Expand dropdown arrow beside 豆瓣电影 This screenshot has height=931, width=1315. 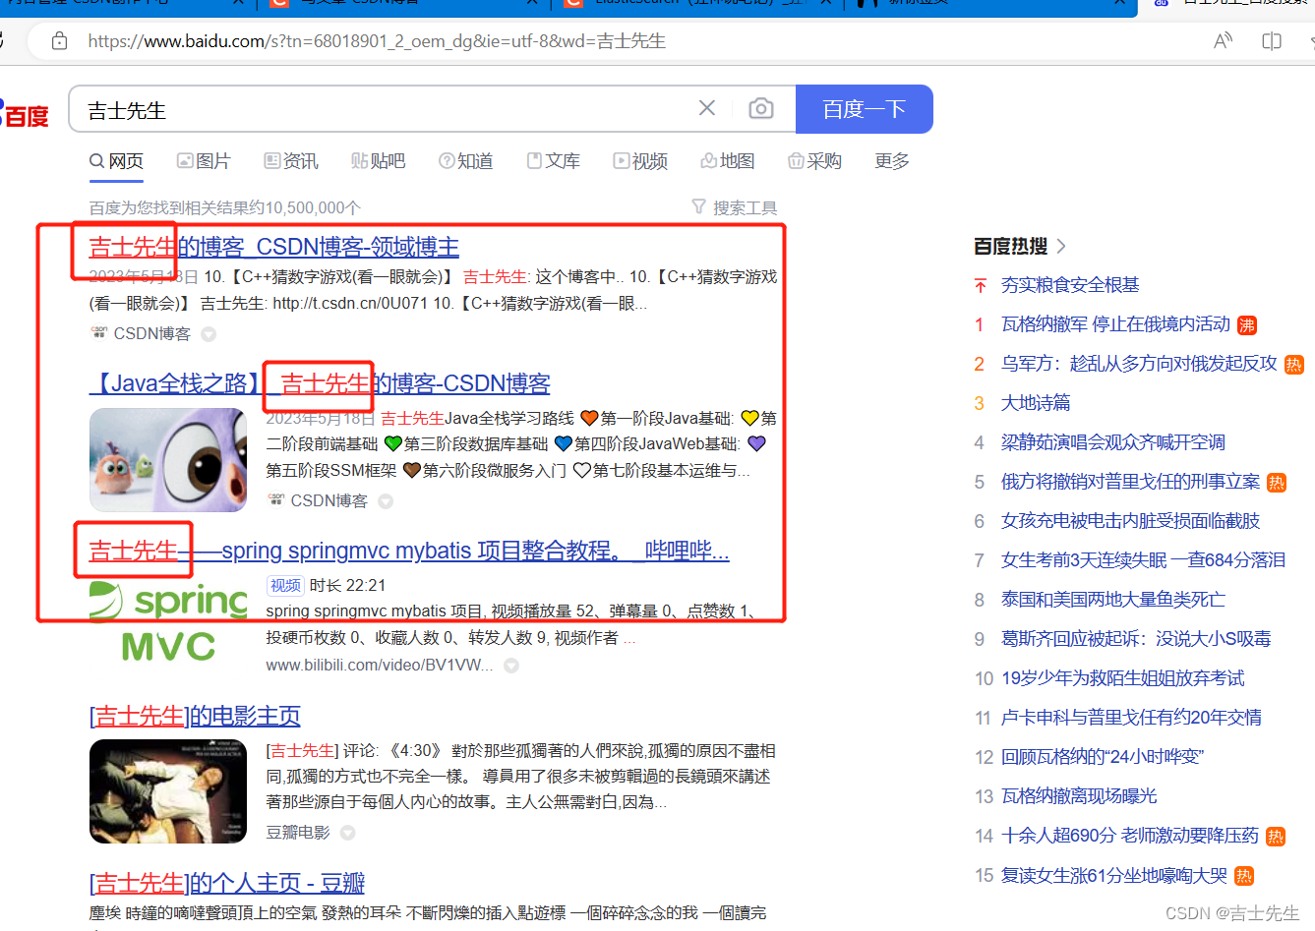348,833
